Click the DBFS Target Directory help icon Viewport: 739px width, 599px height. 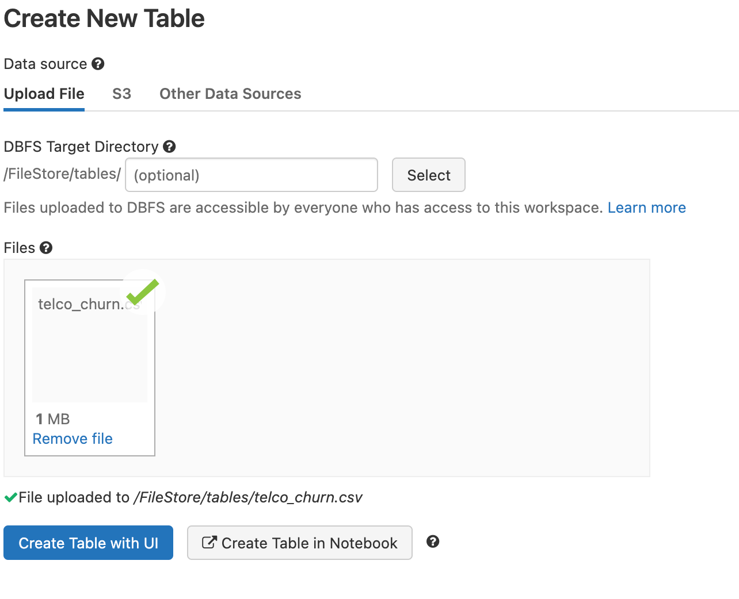pyautogui.click(x=169, y=147)
